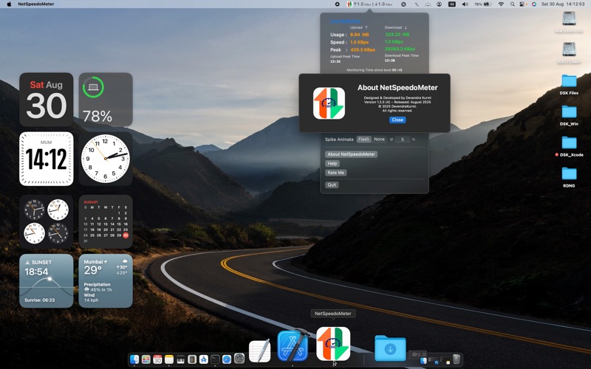This screenshot has width=591, height=369.
Task: Click the MUM 14:12 digital clock widget
Action: tap(47, 159)
